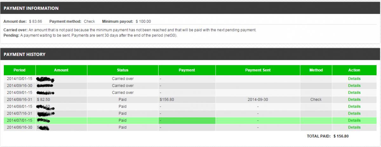Click the Payment History section header
381x147 pixels.
tap(190, 54)
